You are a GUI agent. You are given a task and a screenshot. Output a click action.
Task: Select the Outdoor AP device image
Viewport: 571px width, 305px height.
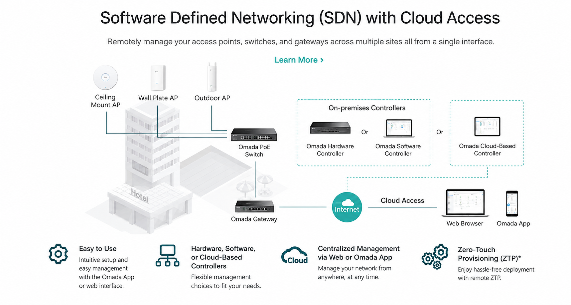pyautogui.click(x=212, y=77)
